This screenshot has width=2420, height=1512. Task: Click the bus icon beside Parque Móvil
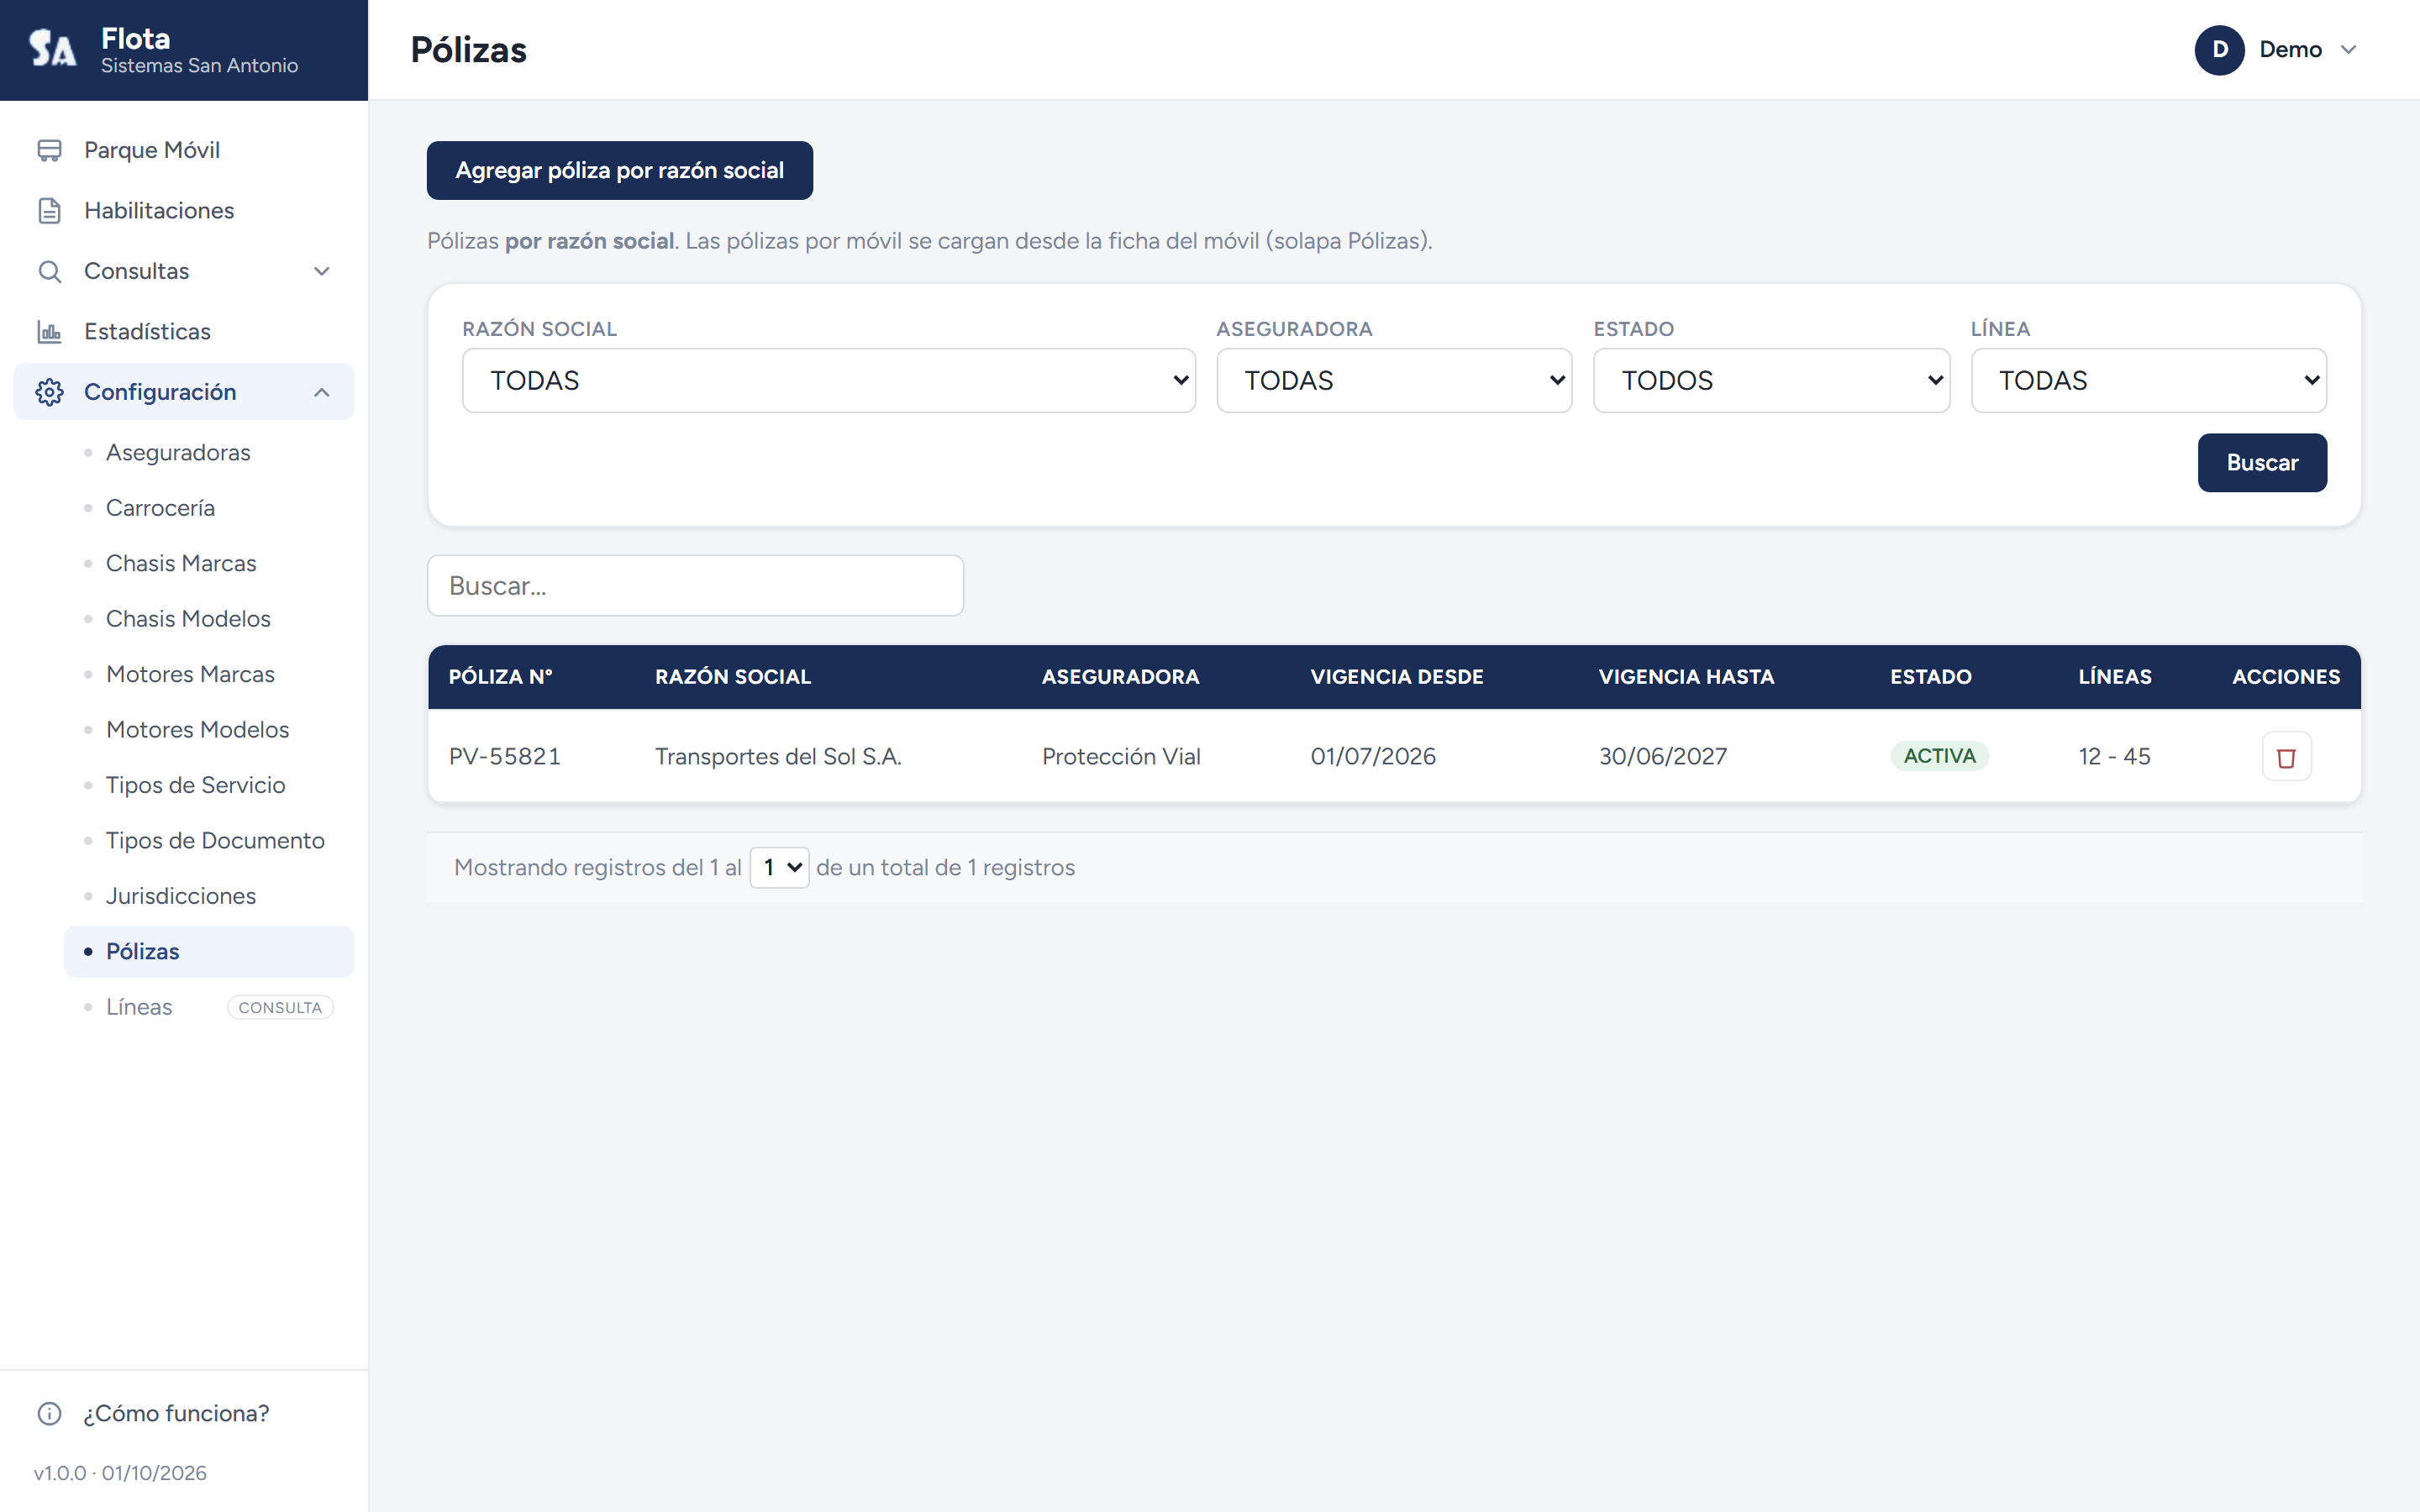49,150
